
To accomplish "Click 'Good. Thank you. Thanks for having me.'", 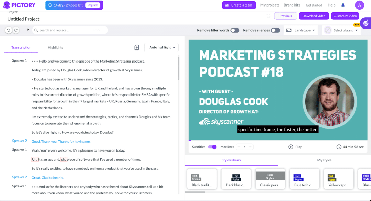I will tap(61, 141).
